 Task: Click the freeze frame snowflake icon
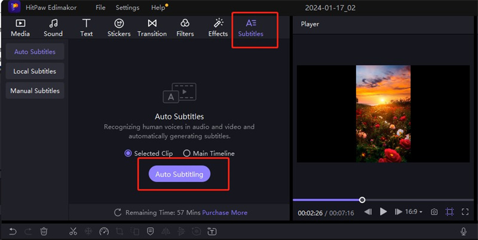tap(88, 232)
